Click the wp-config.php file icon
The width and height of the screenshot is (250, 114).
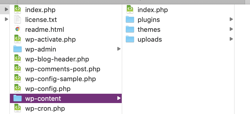18,89
